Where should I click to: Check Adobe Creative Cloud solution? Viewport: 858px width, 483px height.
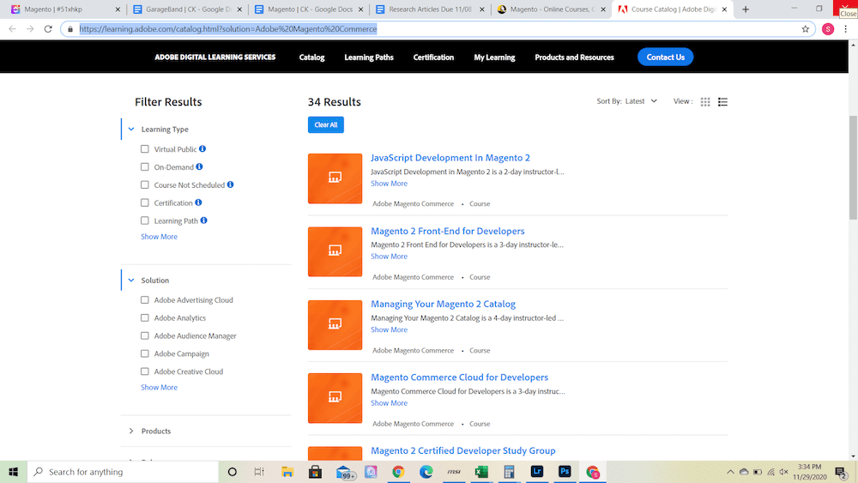point(144,371)
